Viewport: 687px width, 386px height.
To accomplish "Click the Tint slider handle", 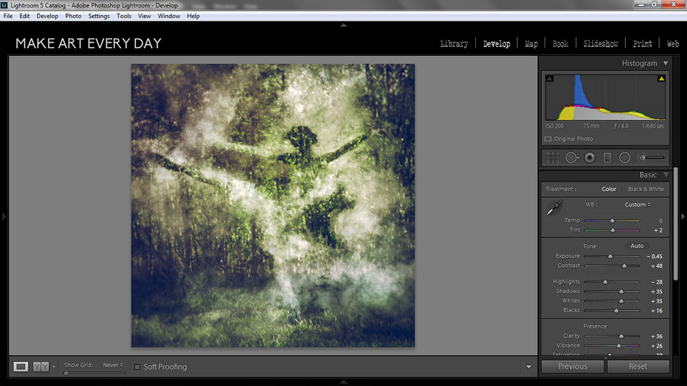I will point(613,230).
